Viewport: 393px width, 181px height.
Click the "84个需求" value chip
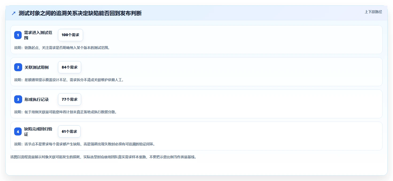coord(69,67)
